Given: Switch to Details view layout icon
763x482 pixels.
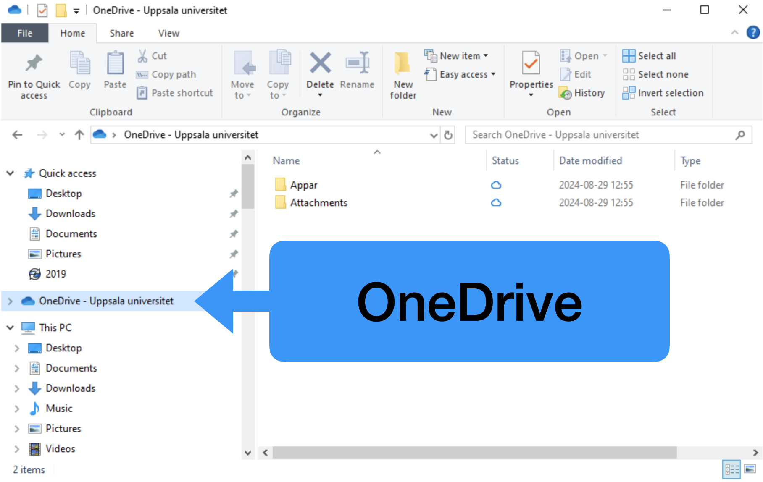Looking at the screenshot, I should (732, 469).
